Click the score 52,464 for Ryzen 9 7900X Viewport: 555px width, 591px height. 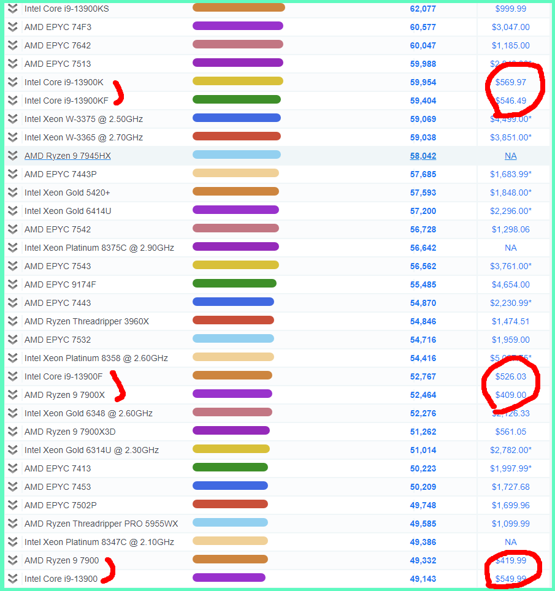coord(423,395)
